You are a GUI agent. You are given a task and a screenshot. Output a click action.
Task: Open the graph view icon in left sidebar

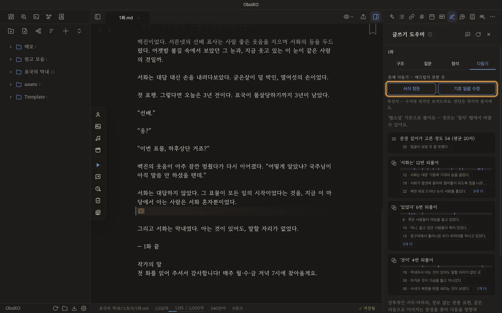click(49, 17)
